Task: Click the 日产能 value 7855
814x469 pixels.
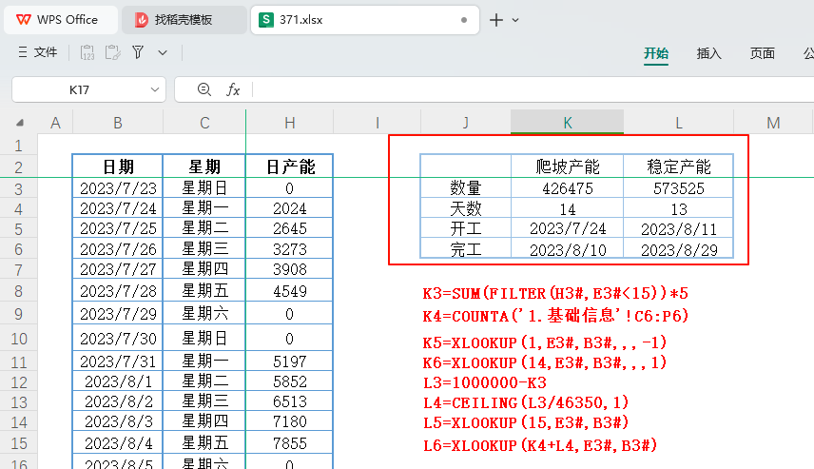Action: (x=290, y=443)
